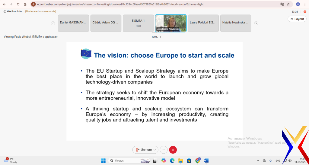Show hidden system tray icons chevron
The image size is (309, 165).
point(258,160)
